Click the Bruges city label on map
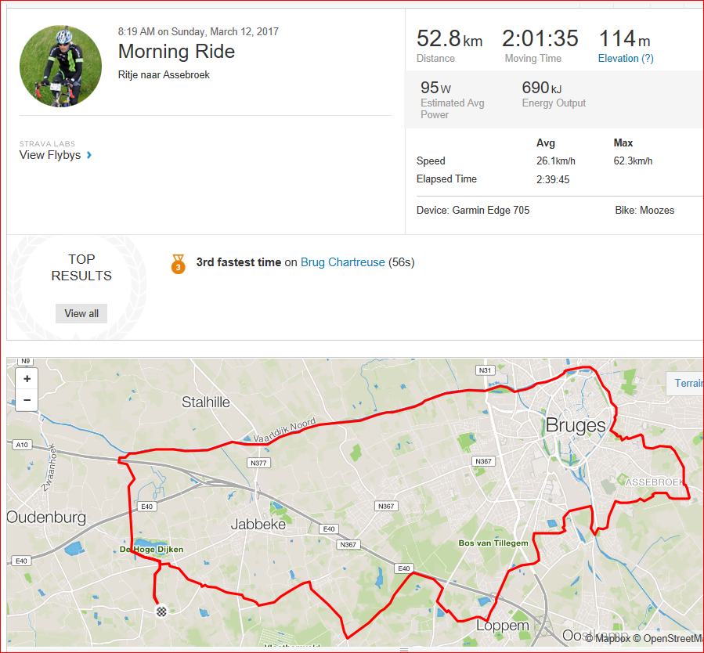 576,426
